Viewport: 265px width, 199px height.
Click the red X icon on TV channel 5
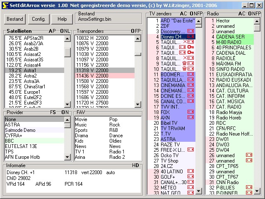point(185,42)
